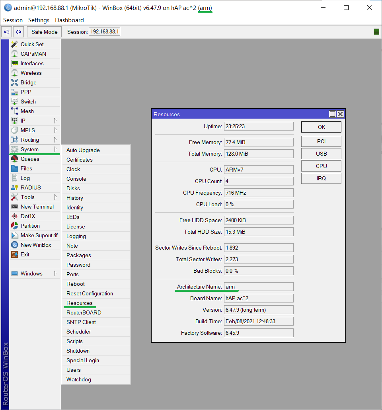Click the Undo arrow icon in toolbar

point(7,32)
